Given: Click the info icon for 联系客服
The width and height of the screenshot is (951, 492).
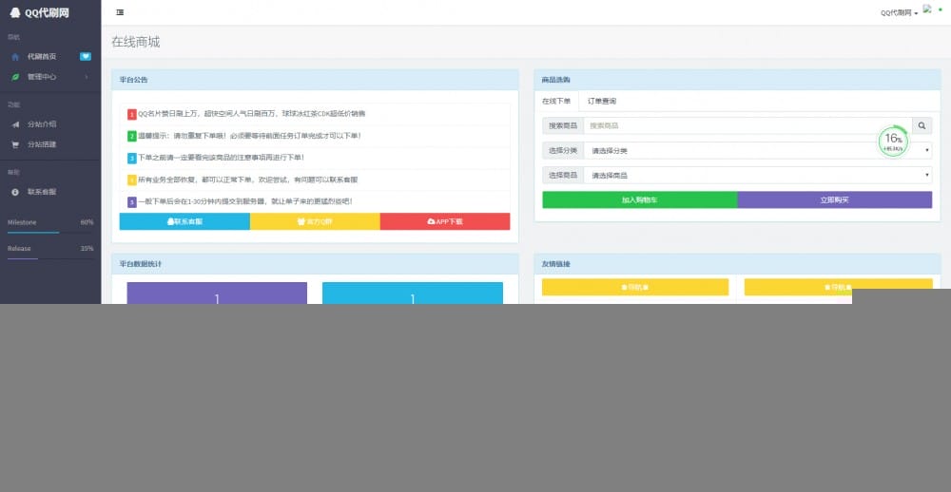Looking at the screenshot, I should [15, 192].
